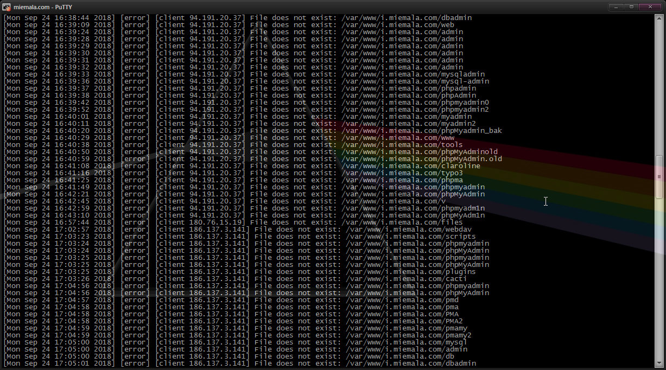Screen dimensions: 666x370
Task: Click the path ending in phpMyAdmin.old
Action: pyautogui.click(x=422, y=159)
